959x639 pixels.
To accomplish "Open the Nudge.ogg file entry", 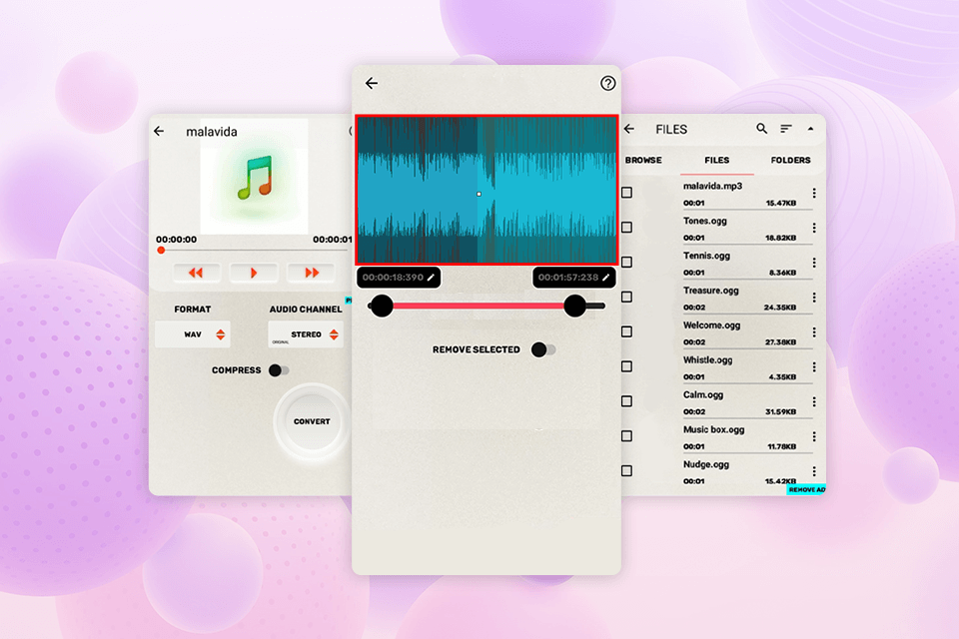I will [747, 472].
